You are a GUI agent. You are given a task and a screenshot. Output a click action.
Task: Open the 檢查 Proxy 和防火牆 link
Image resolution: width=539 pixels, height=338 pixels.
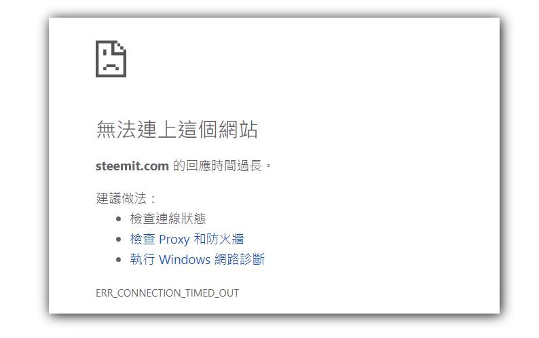[x=187, y=239]
